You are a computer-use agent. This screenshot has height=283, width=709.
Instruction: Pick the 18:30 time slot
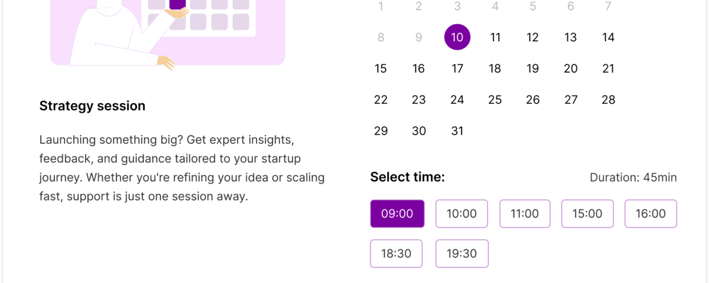click(396, 254)
